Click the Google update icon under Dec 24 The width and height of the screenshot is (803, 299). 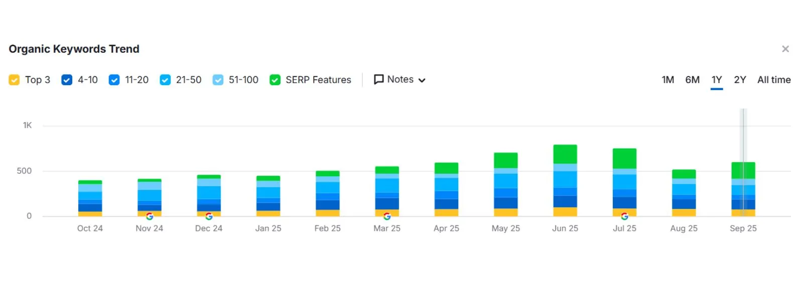click(209, 216)
